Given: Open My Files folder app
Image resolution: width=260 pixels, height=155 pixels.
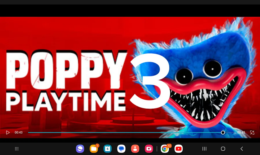Looking at the screenshot, I should [94, 149].
